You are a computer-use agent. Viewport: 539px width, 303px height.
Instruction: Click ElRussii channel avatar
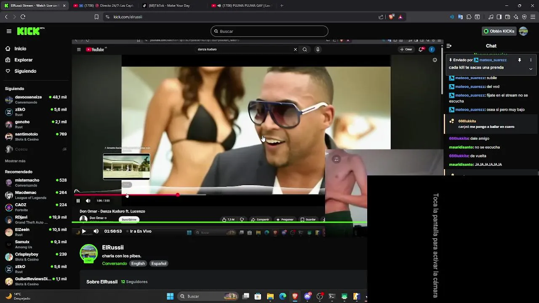click(x=89, y=253)
